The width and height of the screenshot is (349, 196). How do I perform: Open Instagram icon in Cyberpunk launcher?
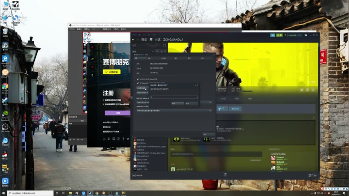coord(119,139)
